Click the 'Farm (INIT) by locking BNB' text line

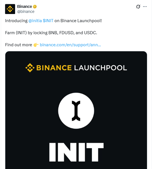tap(51, 33)
